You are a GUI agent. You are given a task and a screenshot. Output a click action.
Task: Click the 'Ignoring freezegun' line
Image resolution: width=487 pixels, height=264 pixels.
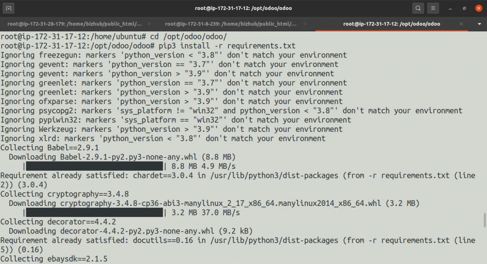tap(174, 55)
